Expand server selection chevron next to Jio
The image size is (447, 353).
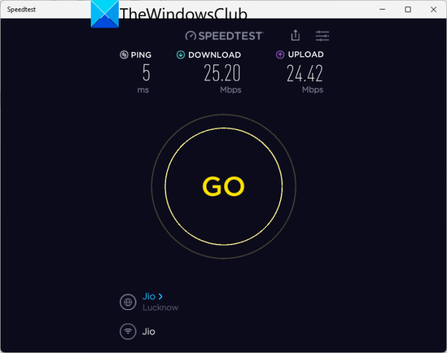tap(160, 297)
